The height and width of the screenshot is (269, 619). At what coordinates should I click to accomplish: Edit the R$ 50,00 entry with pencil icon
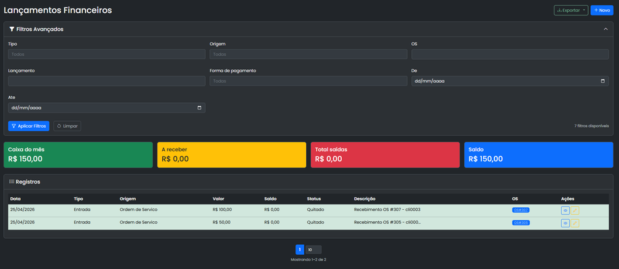[x=575, y=223]
